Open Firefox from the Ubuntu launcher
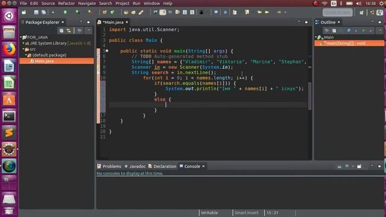The height and width of the screenshot is (217, 386). (x=9, y=49)
